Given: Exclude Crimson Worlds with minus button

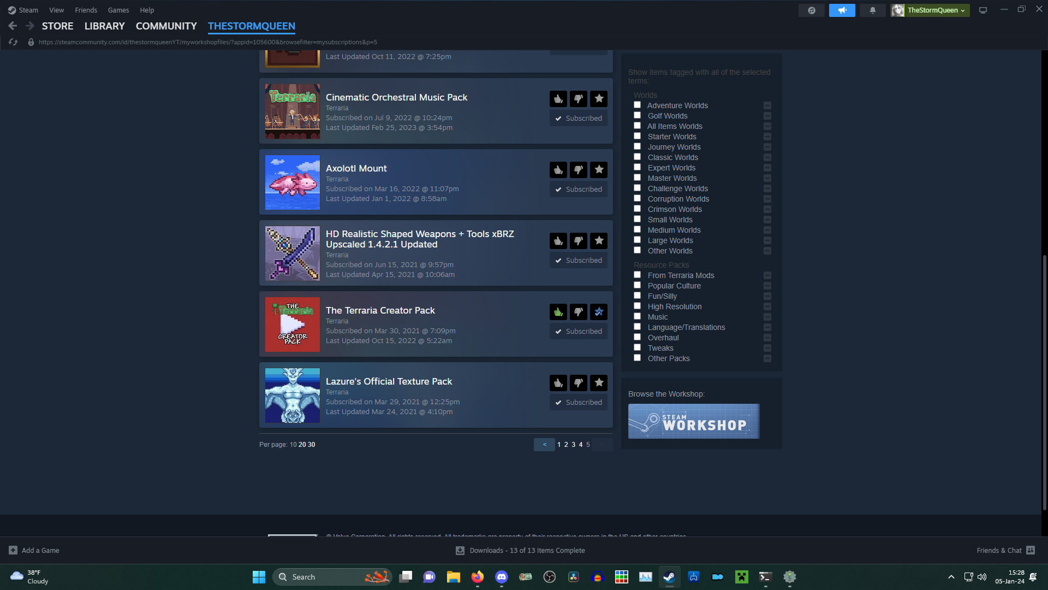Looking at the screenshot, I should pos(767,209).
